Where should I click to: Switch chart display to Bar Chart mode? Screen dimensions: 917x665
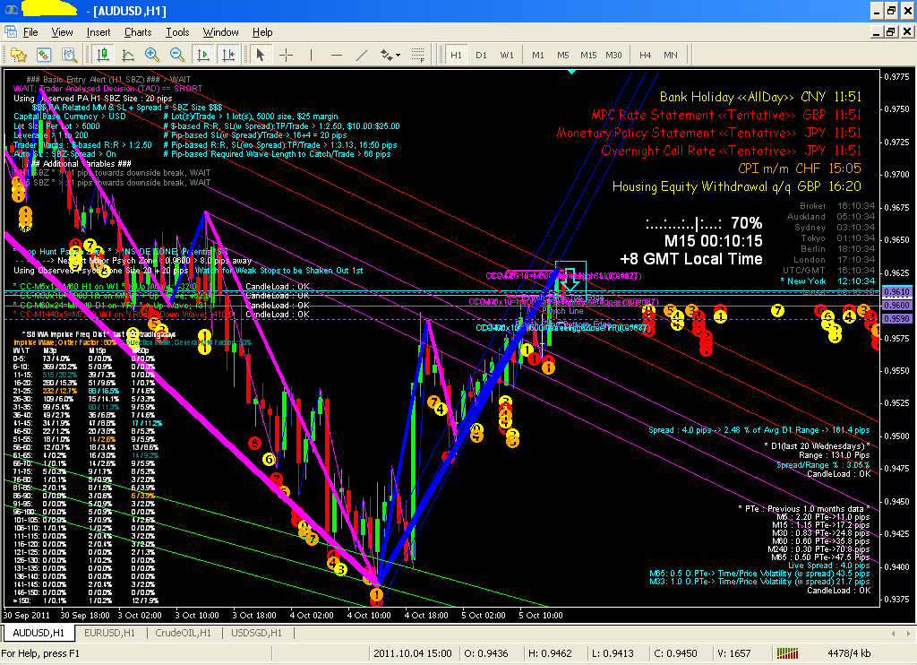[x=102, y=55]
